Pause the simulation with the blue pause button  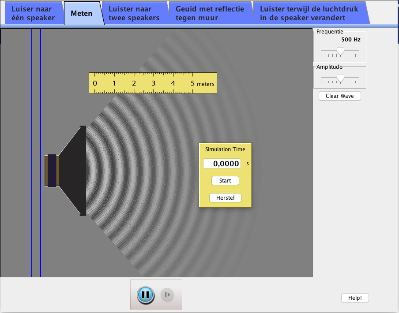click(146, 294)
